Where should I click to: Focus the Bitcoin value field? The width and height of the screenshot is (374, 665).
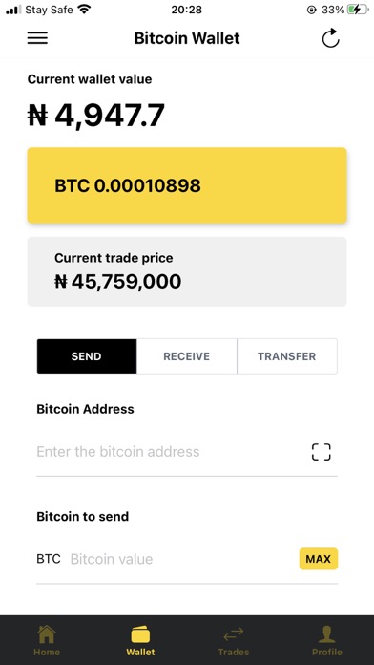click(x=182, y=559)
